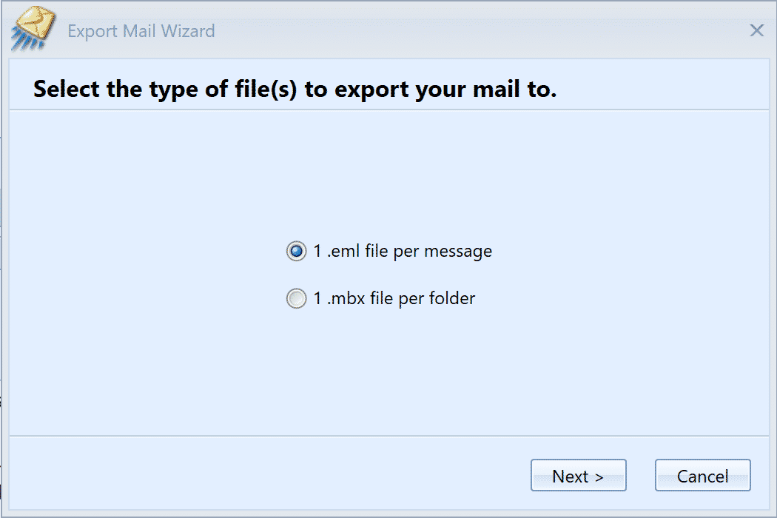
Task: Click the '>' arrow on Next button
Action: [x=599, y=477]
